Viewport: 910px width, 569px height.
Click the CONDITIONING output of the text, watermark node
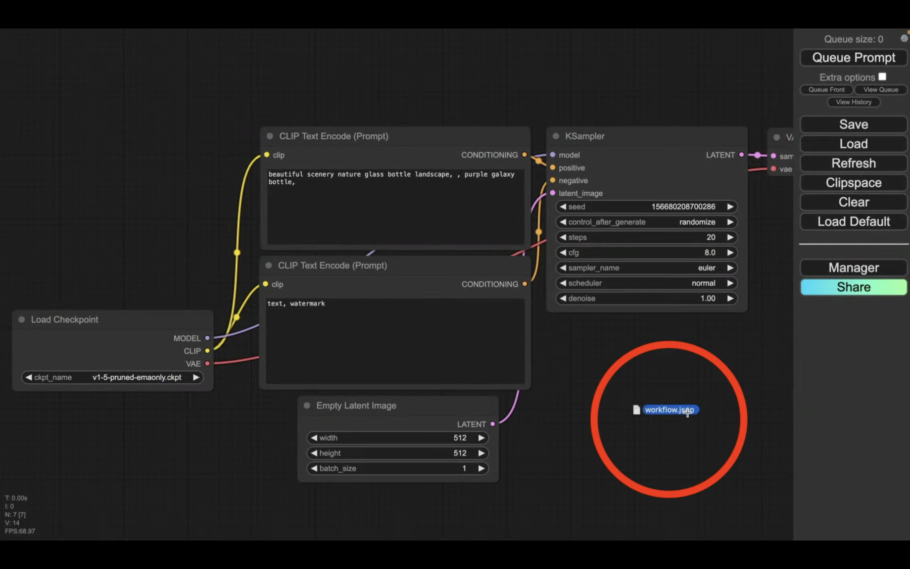coord(525,284)
